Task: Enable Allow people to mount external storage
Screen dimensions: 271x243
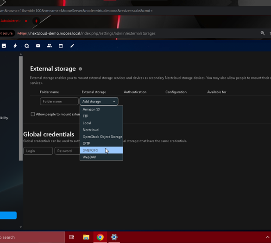Action: coord(33,114)
